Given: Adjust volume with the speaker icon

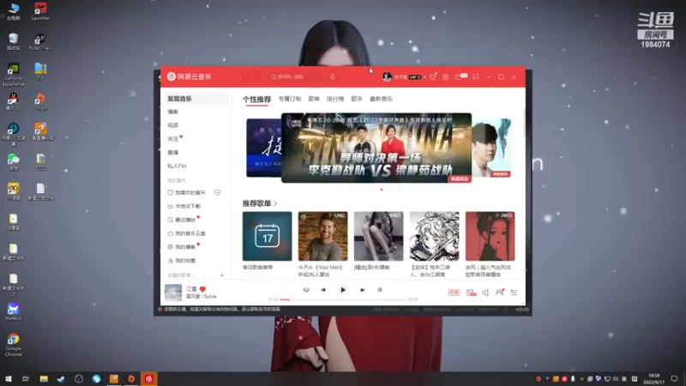Looking at the screenshot, I should pyautogui.click(x=485, y=293).
